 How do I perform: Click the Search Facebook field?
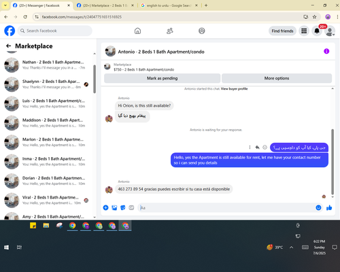55,31
